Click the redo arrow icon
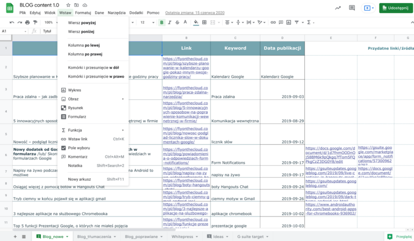Viewport: 414px width, 241px height. [19, 23]
